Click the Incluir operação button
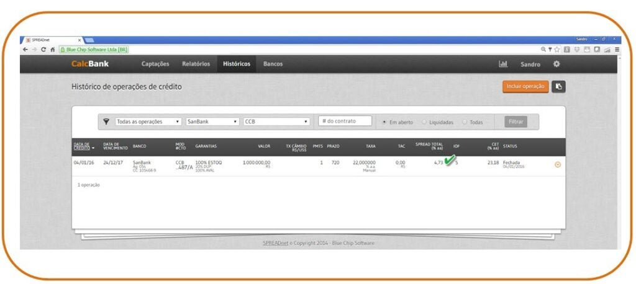 (525, 87)
